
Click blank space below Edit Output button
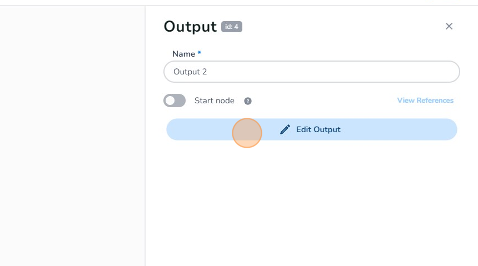(x=311, y=200)
